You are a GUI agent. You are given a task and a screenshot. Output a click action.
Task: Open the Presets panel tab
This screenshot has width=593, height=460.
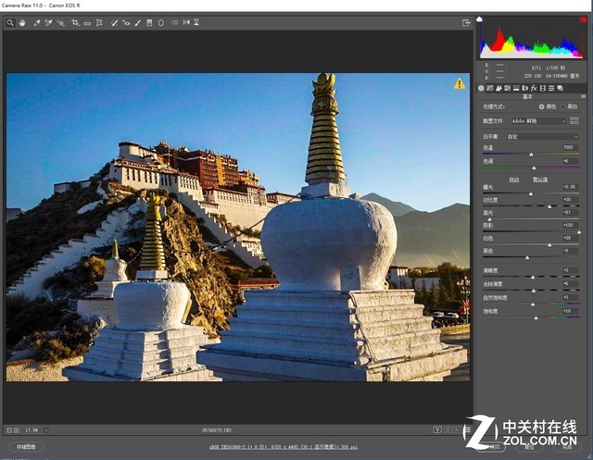point(551,88)
